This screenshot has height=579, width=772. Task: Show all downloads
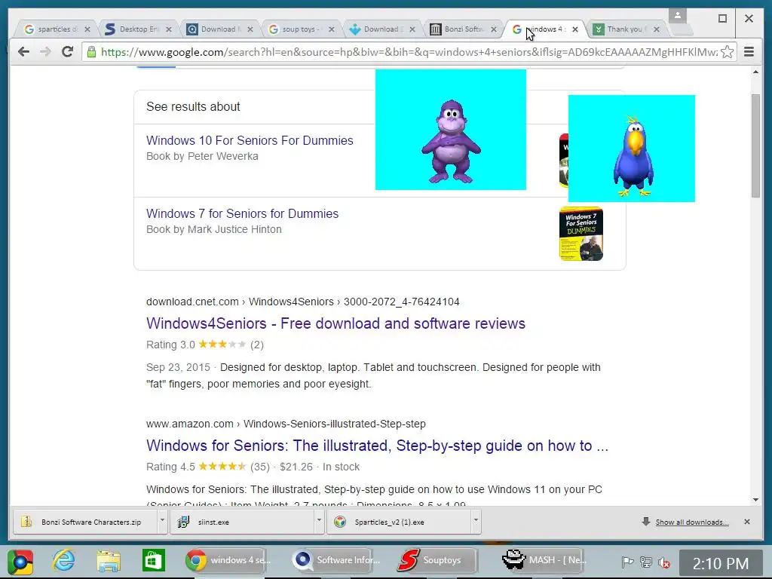tap(692, 522)
